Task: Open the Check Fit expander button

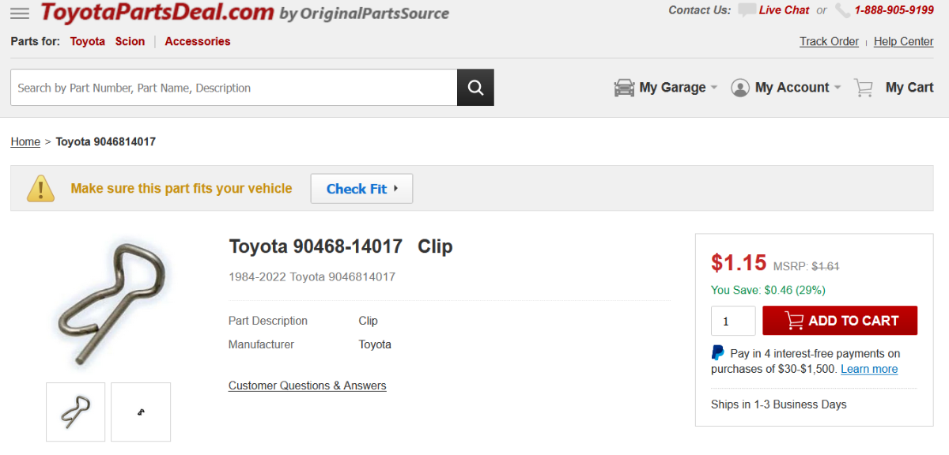Action: (x=361, y=189)
